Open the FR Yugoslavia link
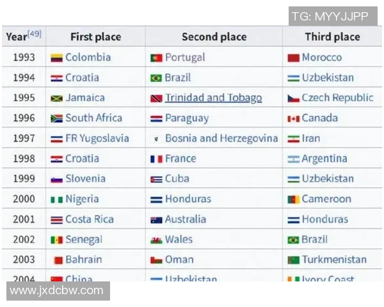The image size is (384, 307). click(x=97, y=138)
